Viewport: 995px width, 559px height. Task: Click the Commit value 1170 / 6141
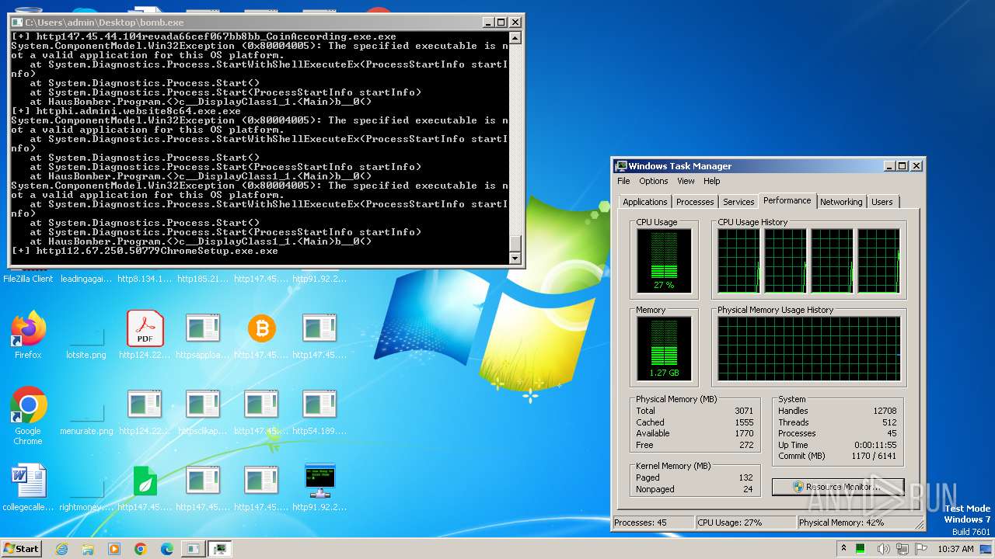(x=873, y=456)
